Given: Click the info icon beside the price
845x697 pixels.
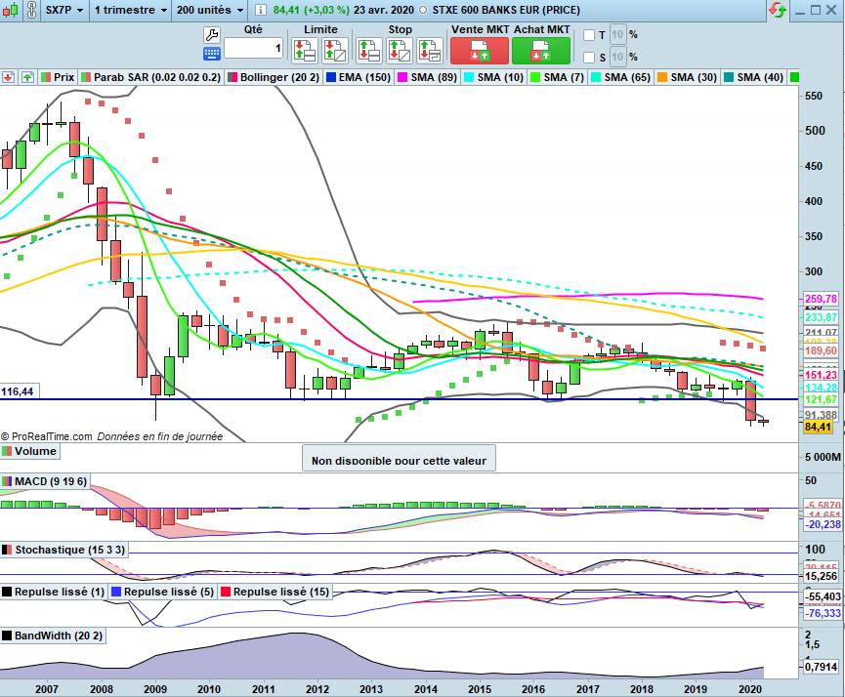Looking at the screenshot, I should [260, 10].
